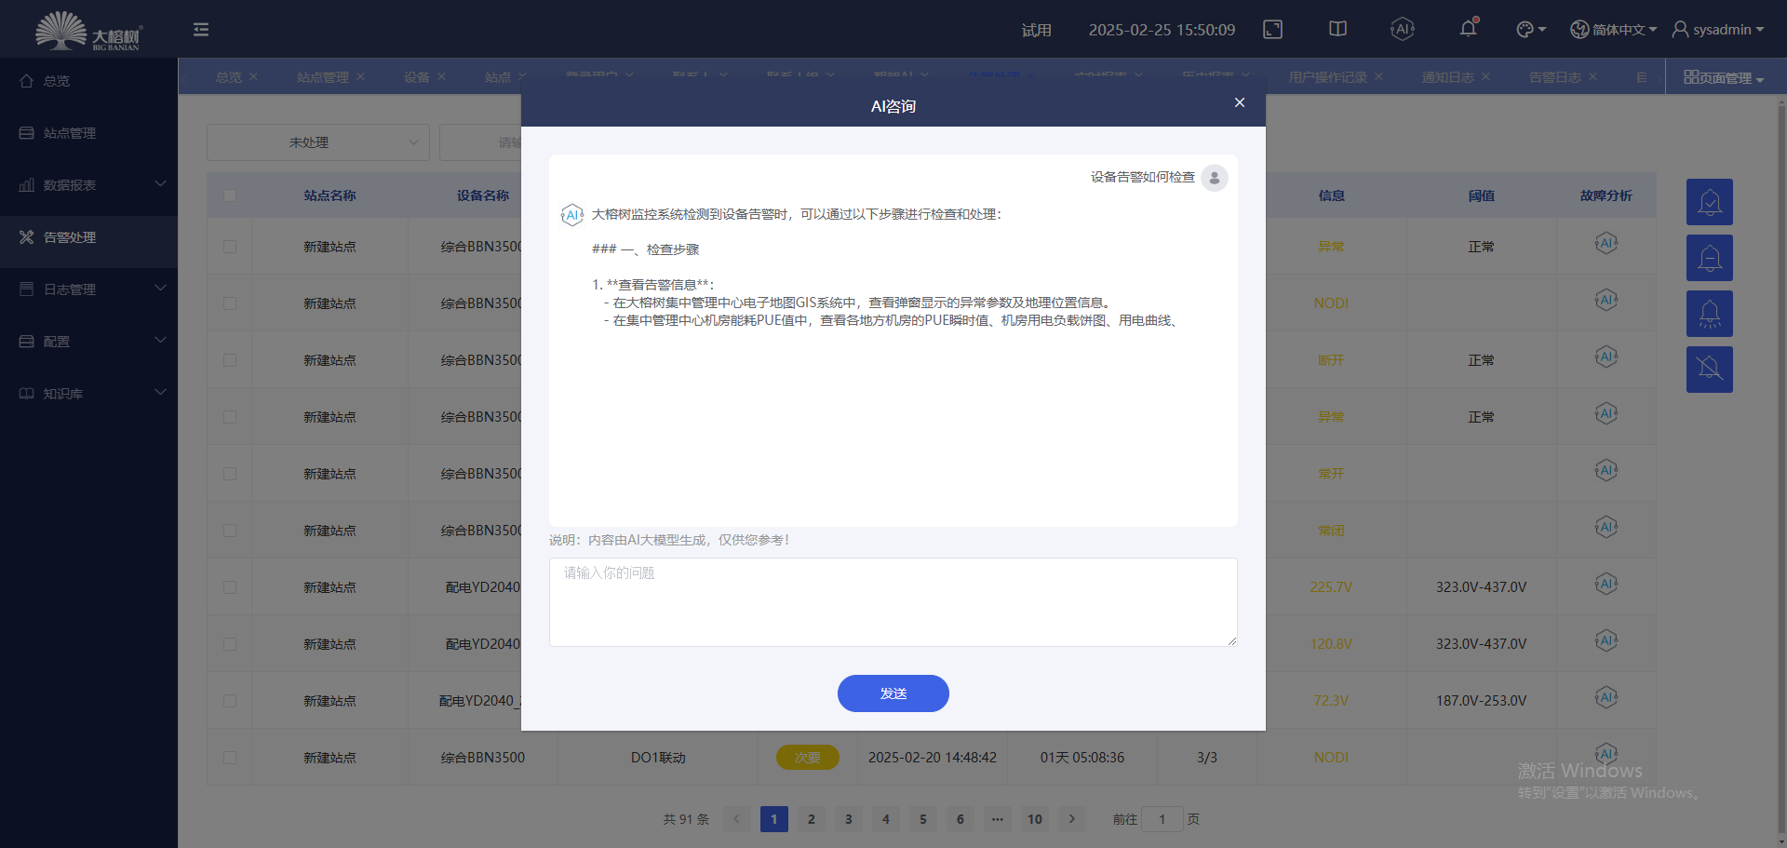Click the AI icon beside the chat reply

click(571, 215)
